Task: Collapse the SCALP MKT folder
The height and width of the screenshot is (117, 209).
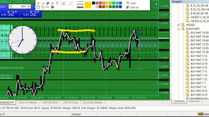Action: 179,29
